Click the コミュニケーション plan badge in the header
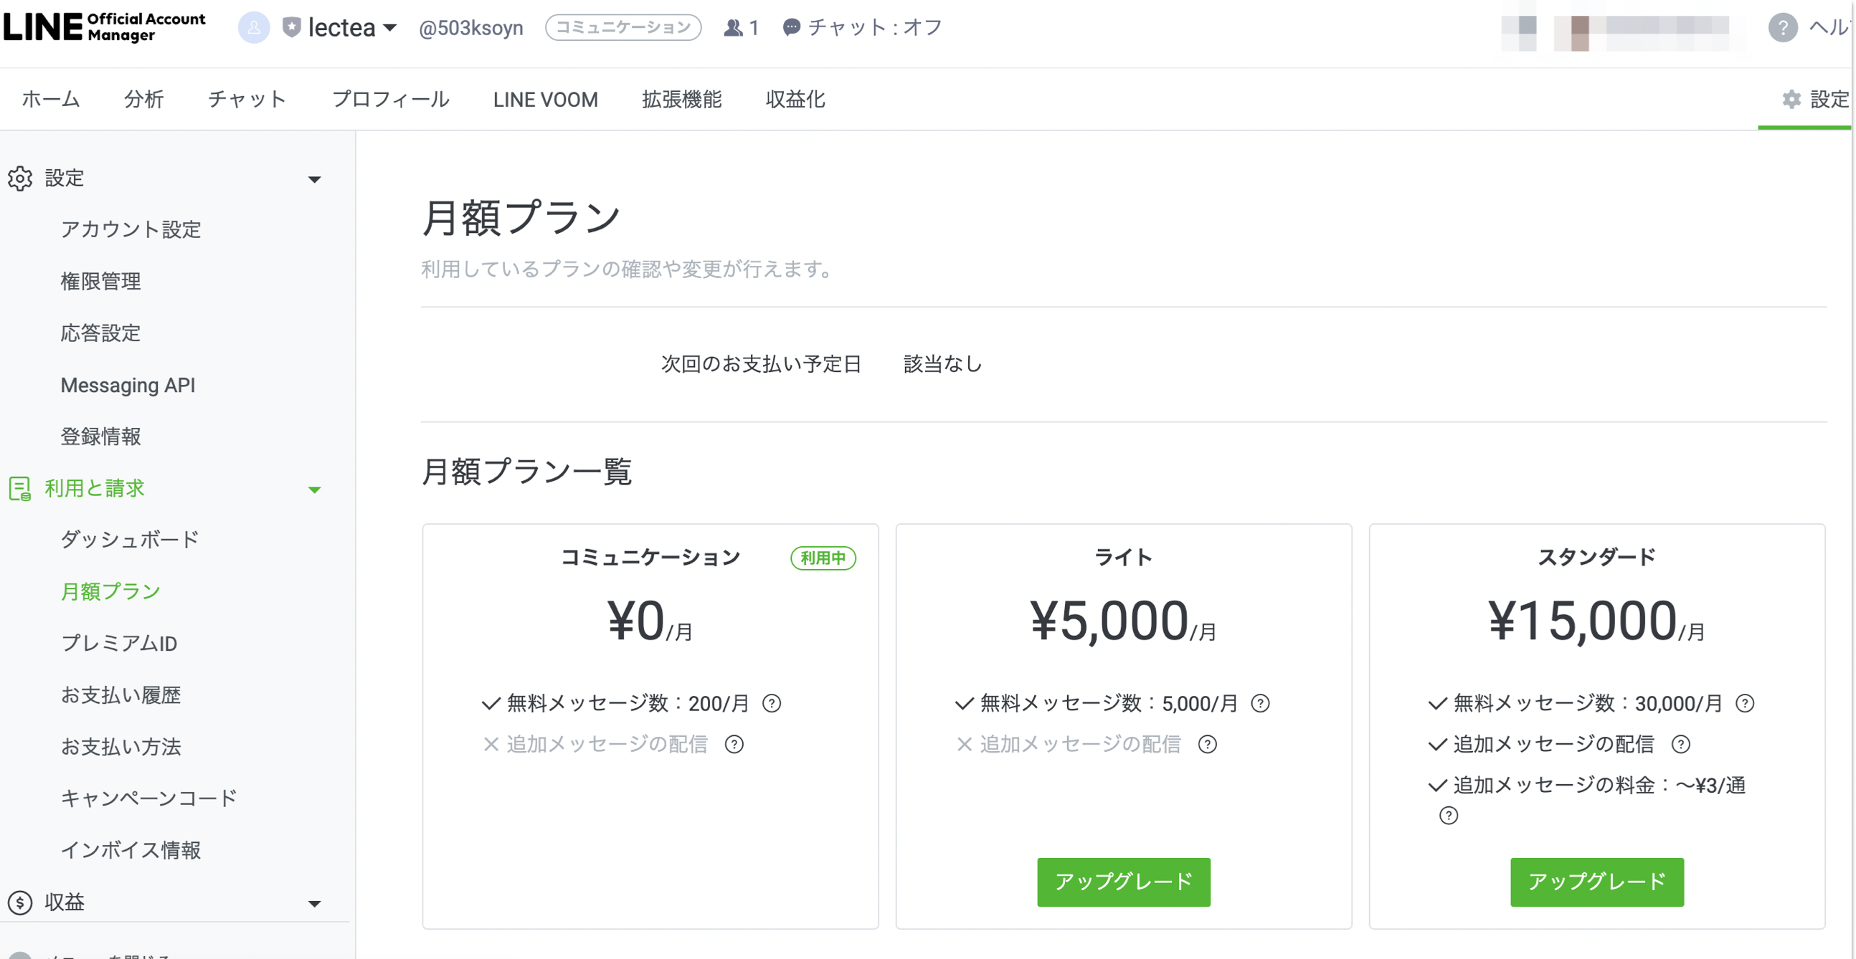The height and width of the screenshot is (959, 1856). click(622, 27)
